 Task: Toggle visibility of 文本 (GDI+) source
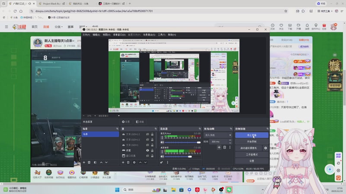click(x=147, y=145)
